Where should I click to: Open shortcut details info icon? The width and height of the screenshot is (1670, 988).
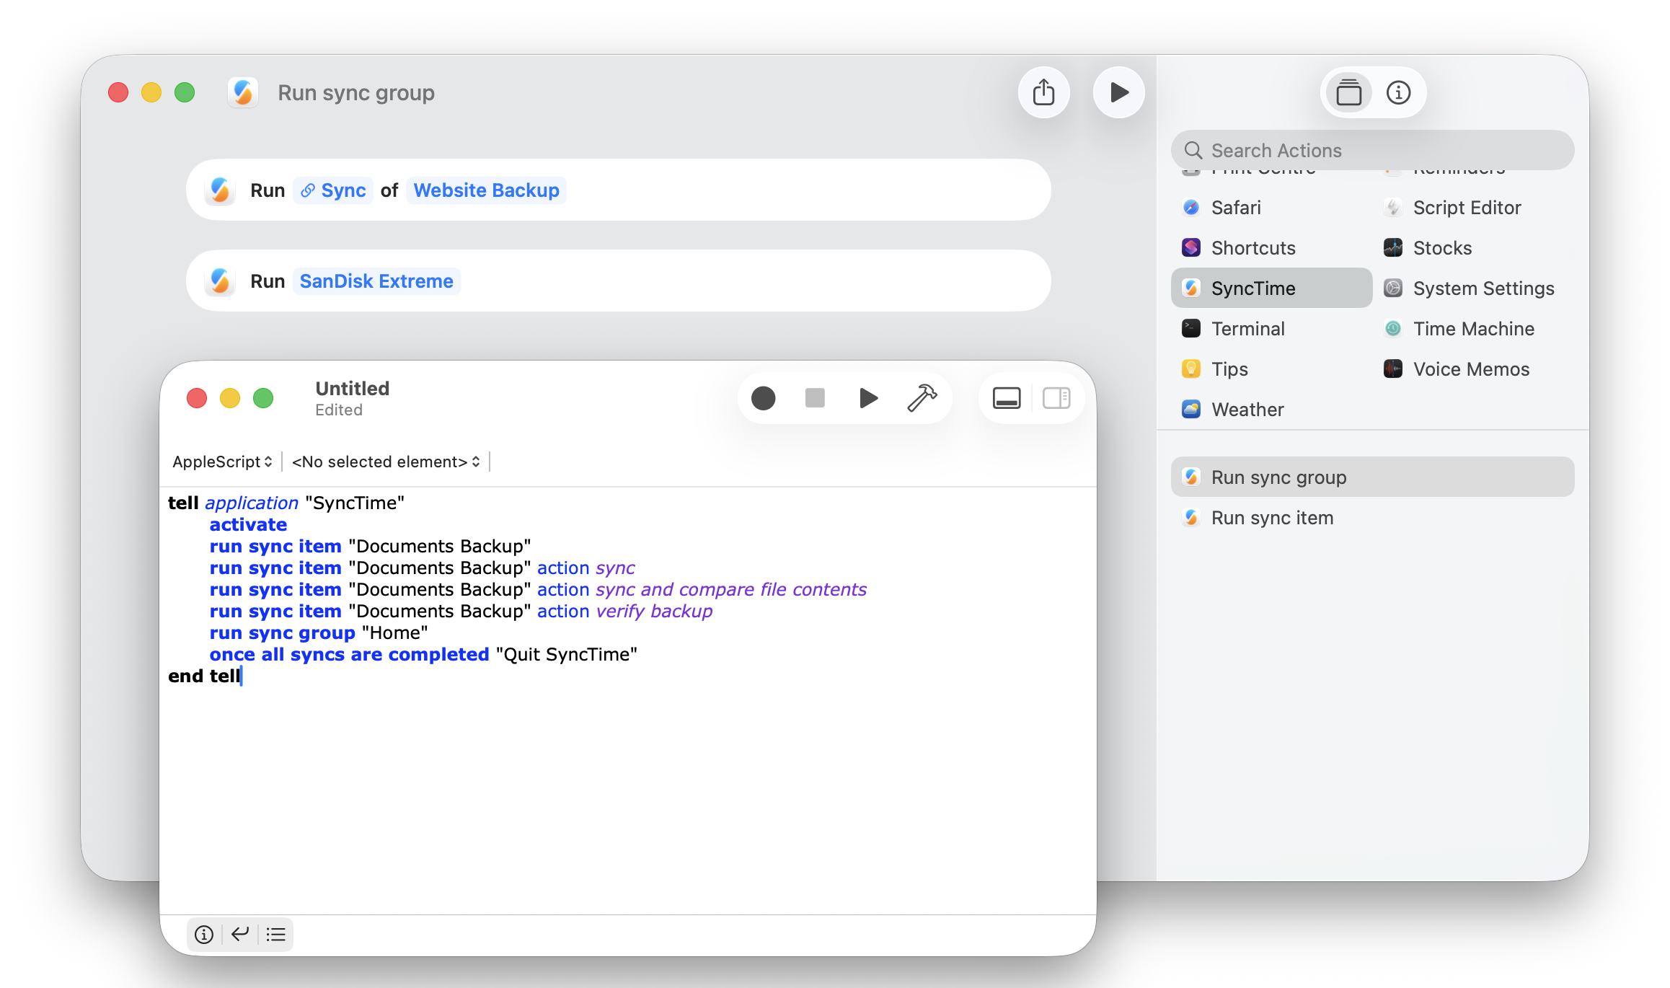point(1398,92)
